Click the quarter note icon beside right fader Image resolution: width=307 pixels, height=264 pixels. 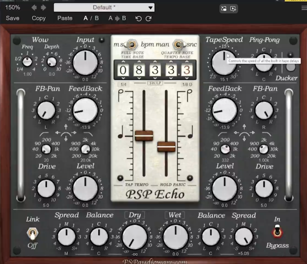(x=191, y=132)
